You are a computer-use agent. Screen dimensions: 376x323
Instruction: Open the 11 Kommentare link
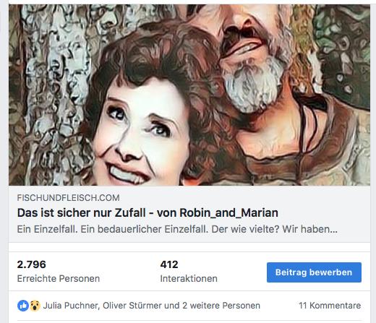point(330,306)
